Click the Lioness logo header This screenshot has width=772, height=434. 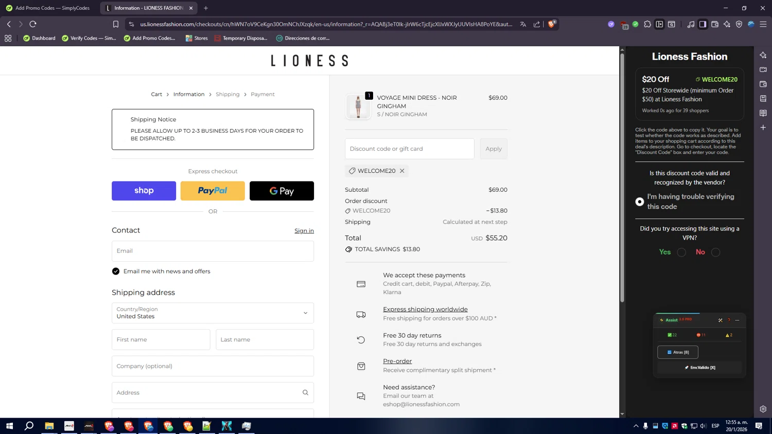click(309, 61)
